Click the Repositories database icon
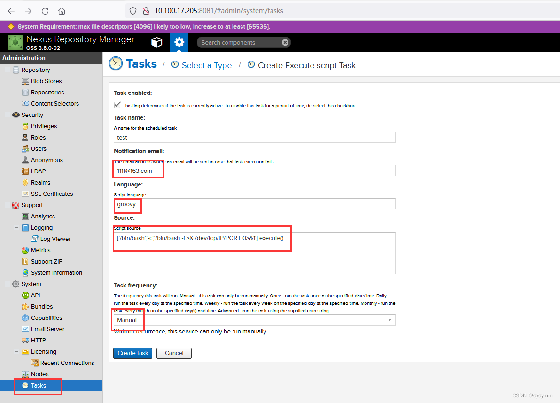The width and height of the screenshot is (560, 403). (25, 93)
